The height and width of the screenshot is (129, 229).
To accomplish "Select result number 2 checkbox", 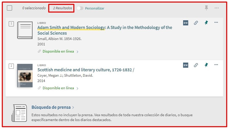I will pos(11,66).
